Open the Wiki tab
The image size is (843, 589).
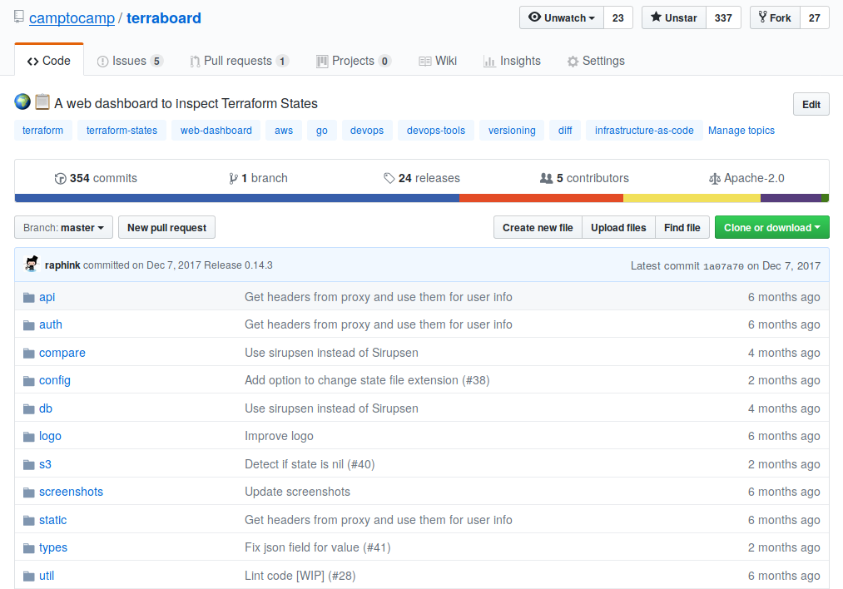click(x=438, y=61)
